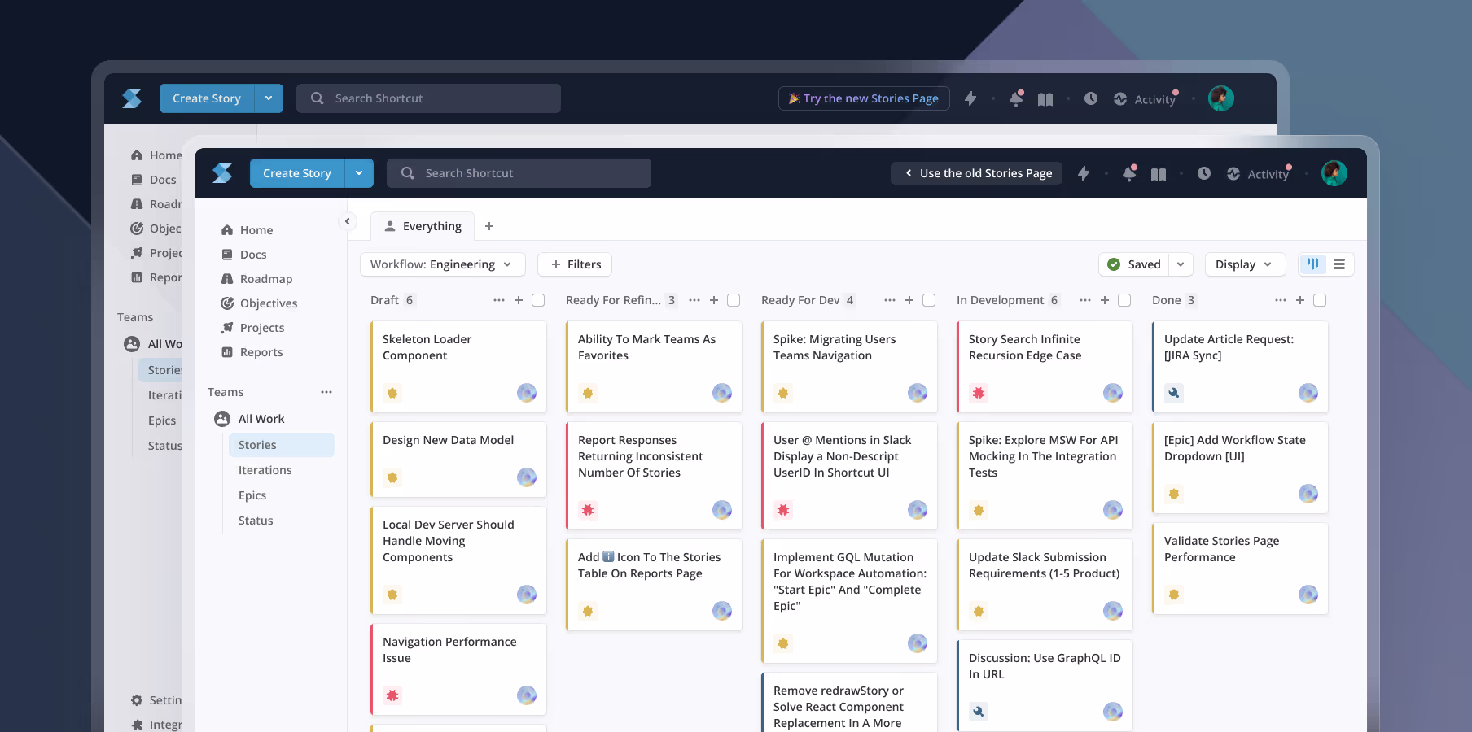Image resolution: width=1472 pixels, height=732 pixels.
Task: Click Try the new Stories Page
Action: (x=864, y=98)
